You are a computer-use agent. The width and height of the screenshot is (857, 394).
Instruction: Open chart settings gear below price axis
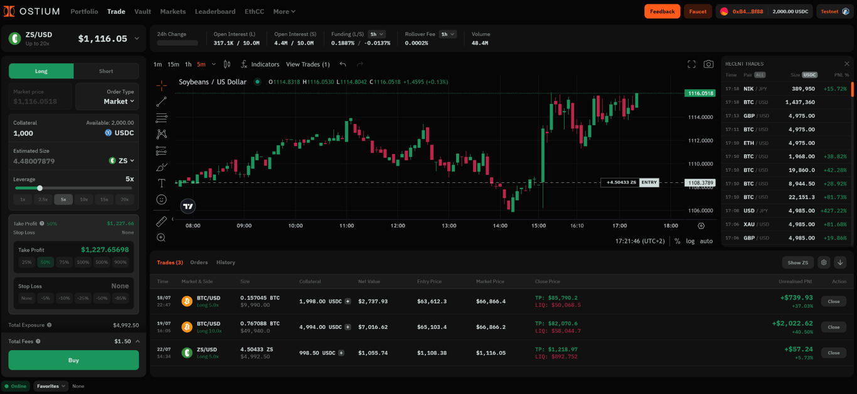(701, 226)
